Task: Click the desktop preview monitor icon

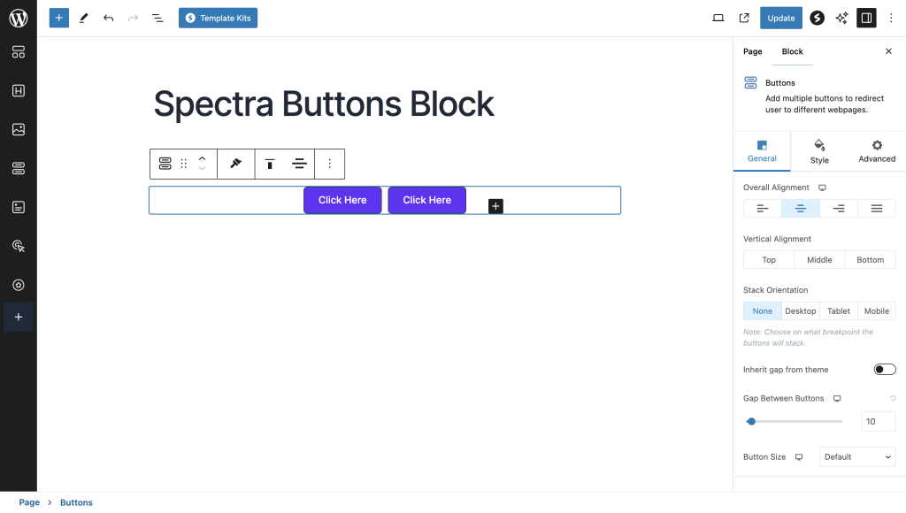Action: [x=718, y=17]
